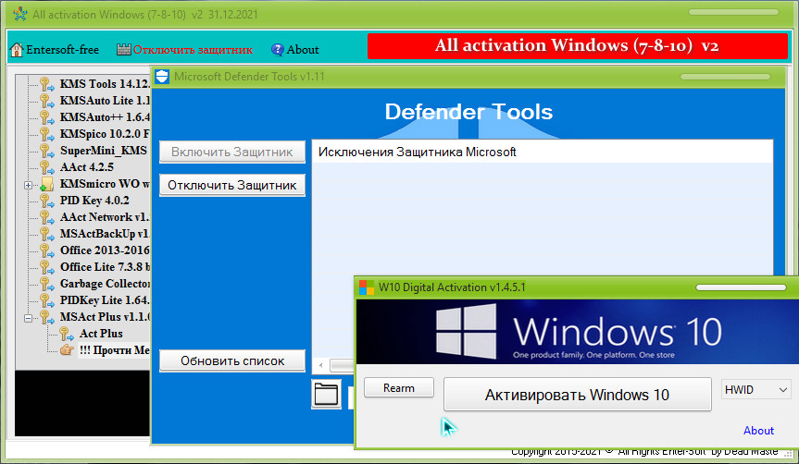Click the castle icon beside Отключить защитник

[124, 49]
